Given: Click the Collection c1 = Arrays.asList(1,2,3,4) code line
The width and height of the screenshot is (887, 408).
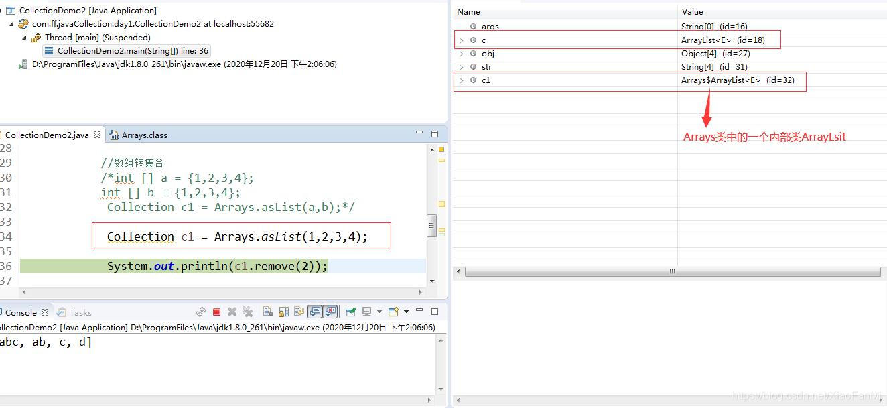Looking at the screenshot, I should tap(237, 236).
